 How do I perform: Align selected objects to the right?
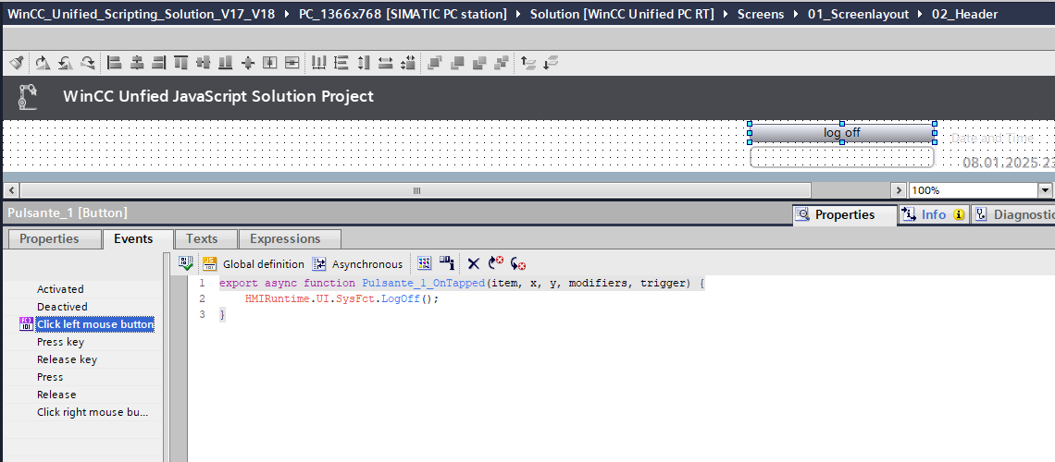coord(159,63)
